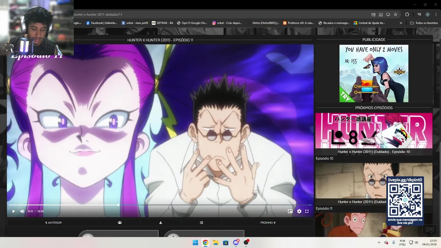Open Hunter x Hunter (Dublado) - Episódio 10 link

click(374, 152)
